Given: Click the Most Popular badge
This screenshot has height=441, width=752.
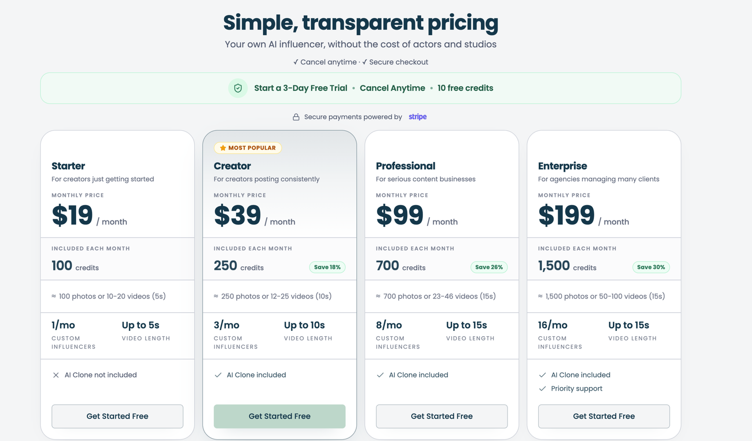Looking at the screenshot, I should click(248, 148).
